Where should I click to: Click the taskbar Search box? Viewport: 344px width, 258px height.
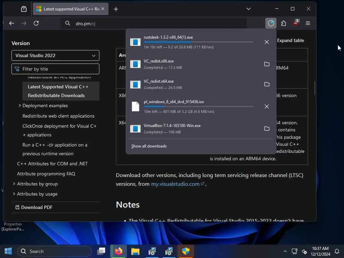54,251
